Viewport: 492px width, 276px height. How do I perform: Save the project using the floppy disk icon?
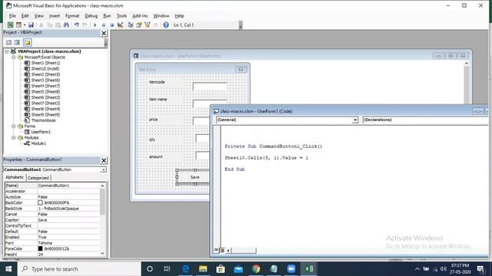pos(31,25)
